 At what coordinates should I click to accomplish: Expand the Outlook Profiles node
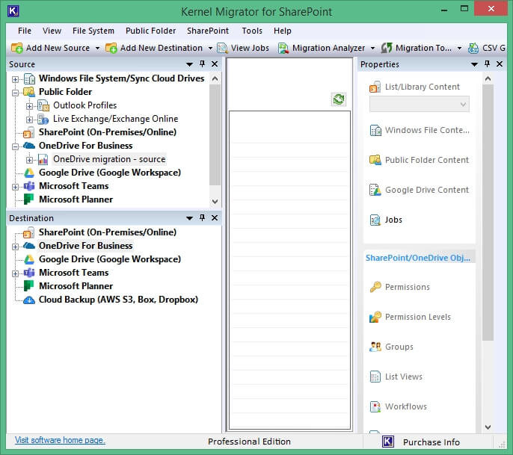tap(29, 106)
